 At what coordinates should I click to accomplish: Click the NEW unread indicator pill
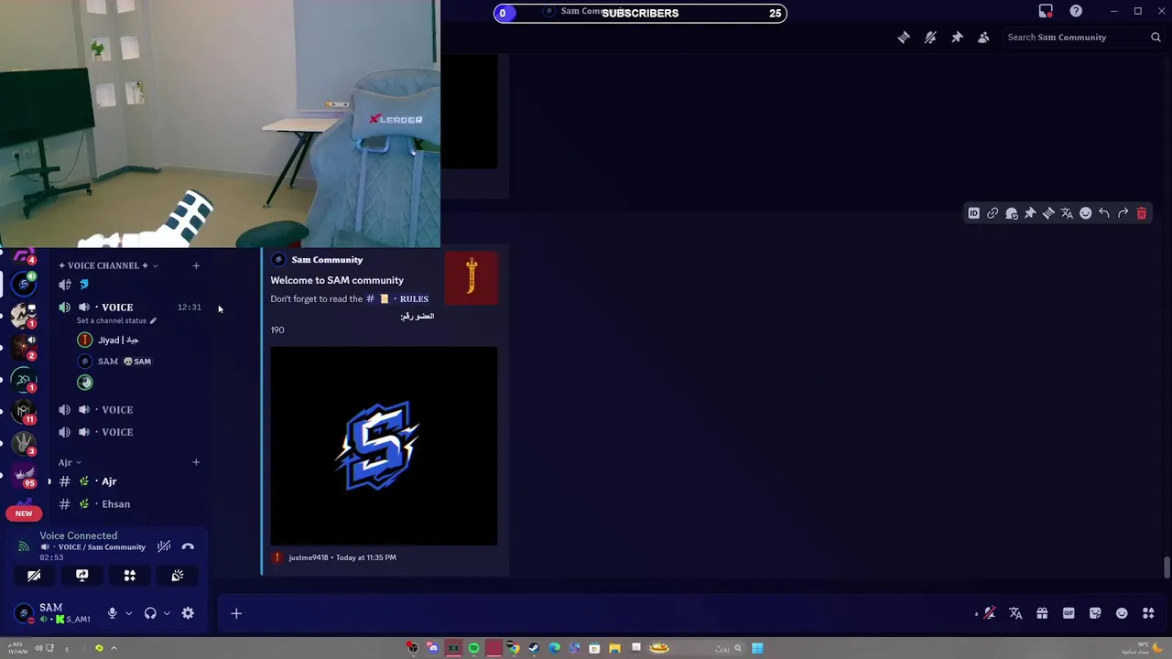pos(24,513)
